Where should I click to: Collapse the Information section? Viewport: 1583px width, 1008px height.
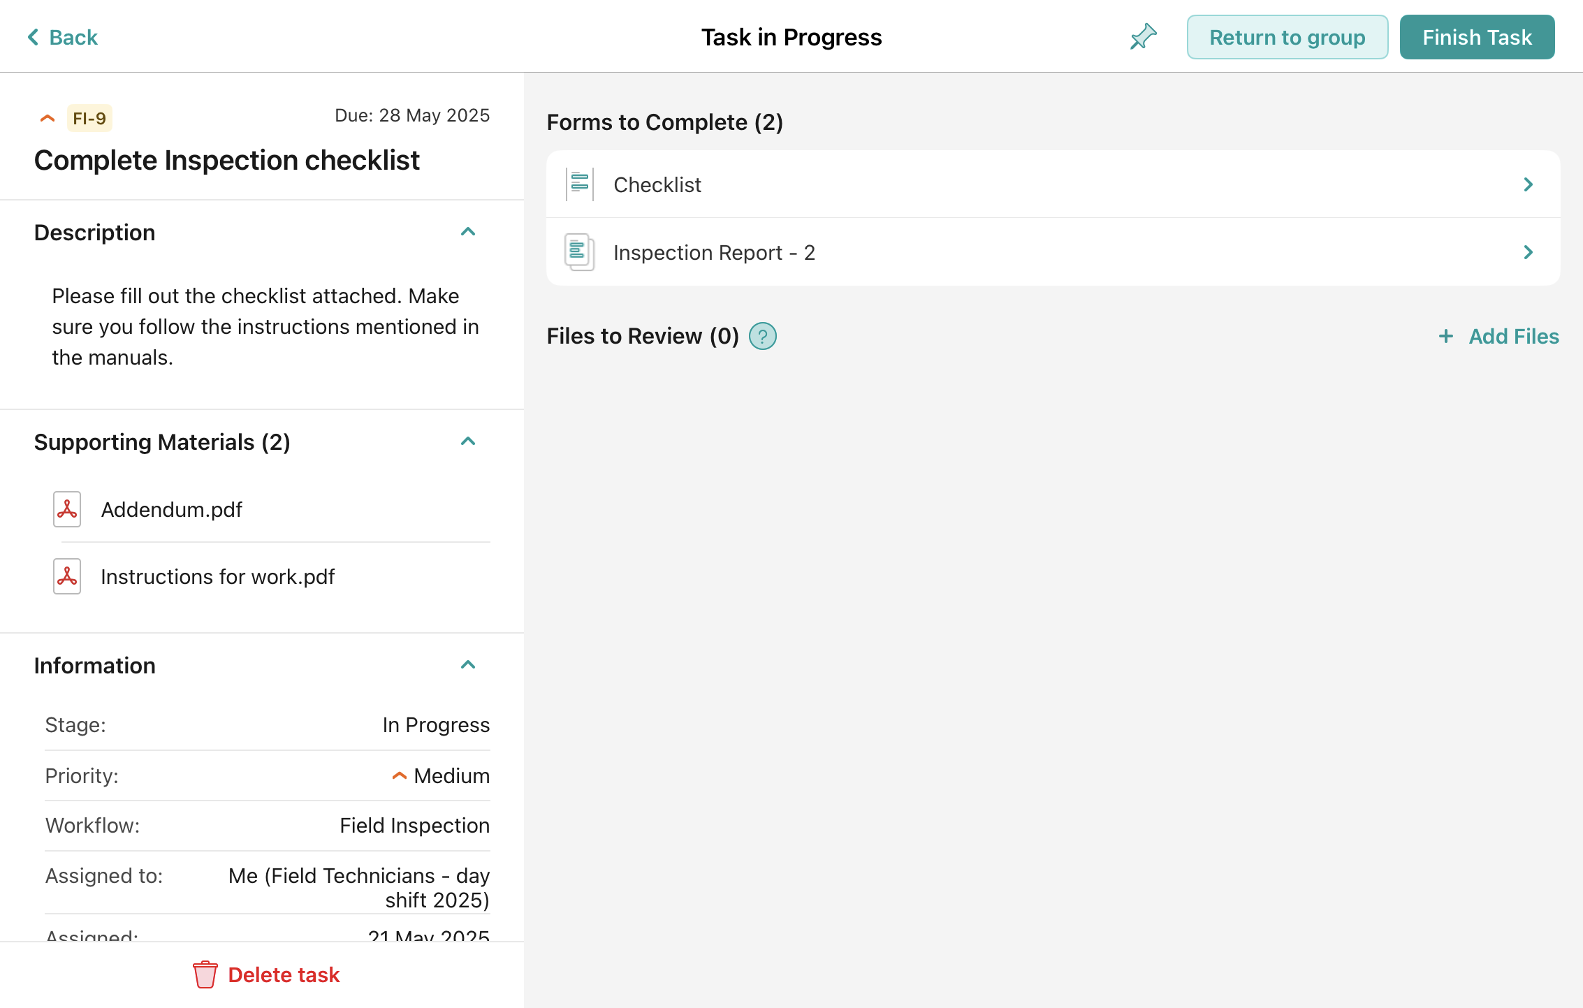[x=468, y=665]
